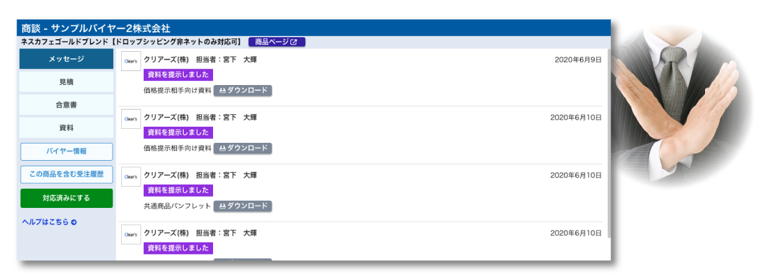Select the メッセージ tab
The height and width of the screenshot is (275, 759).
[67, 59]
